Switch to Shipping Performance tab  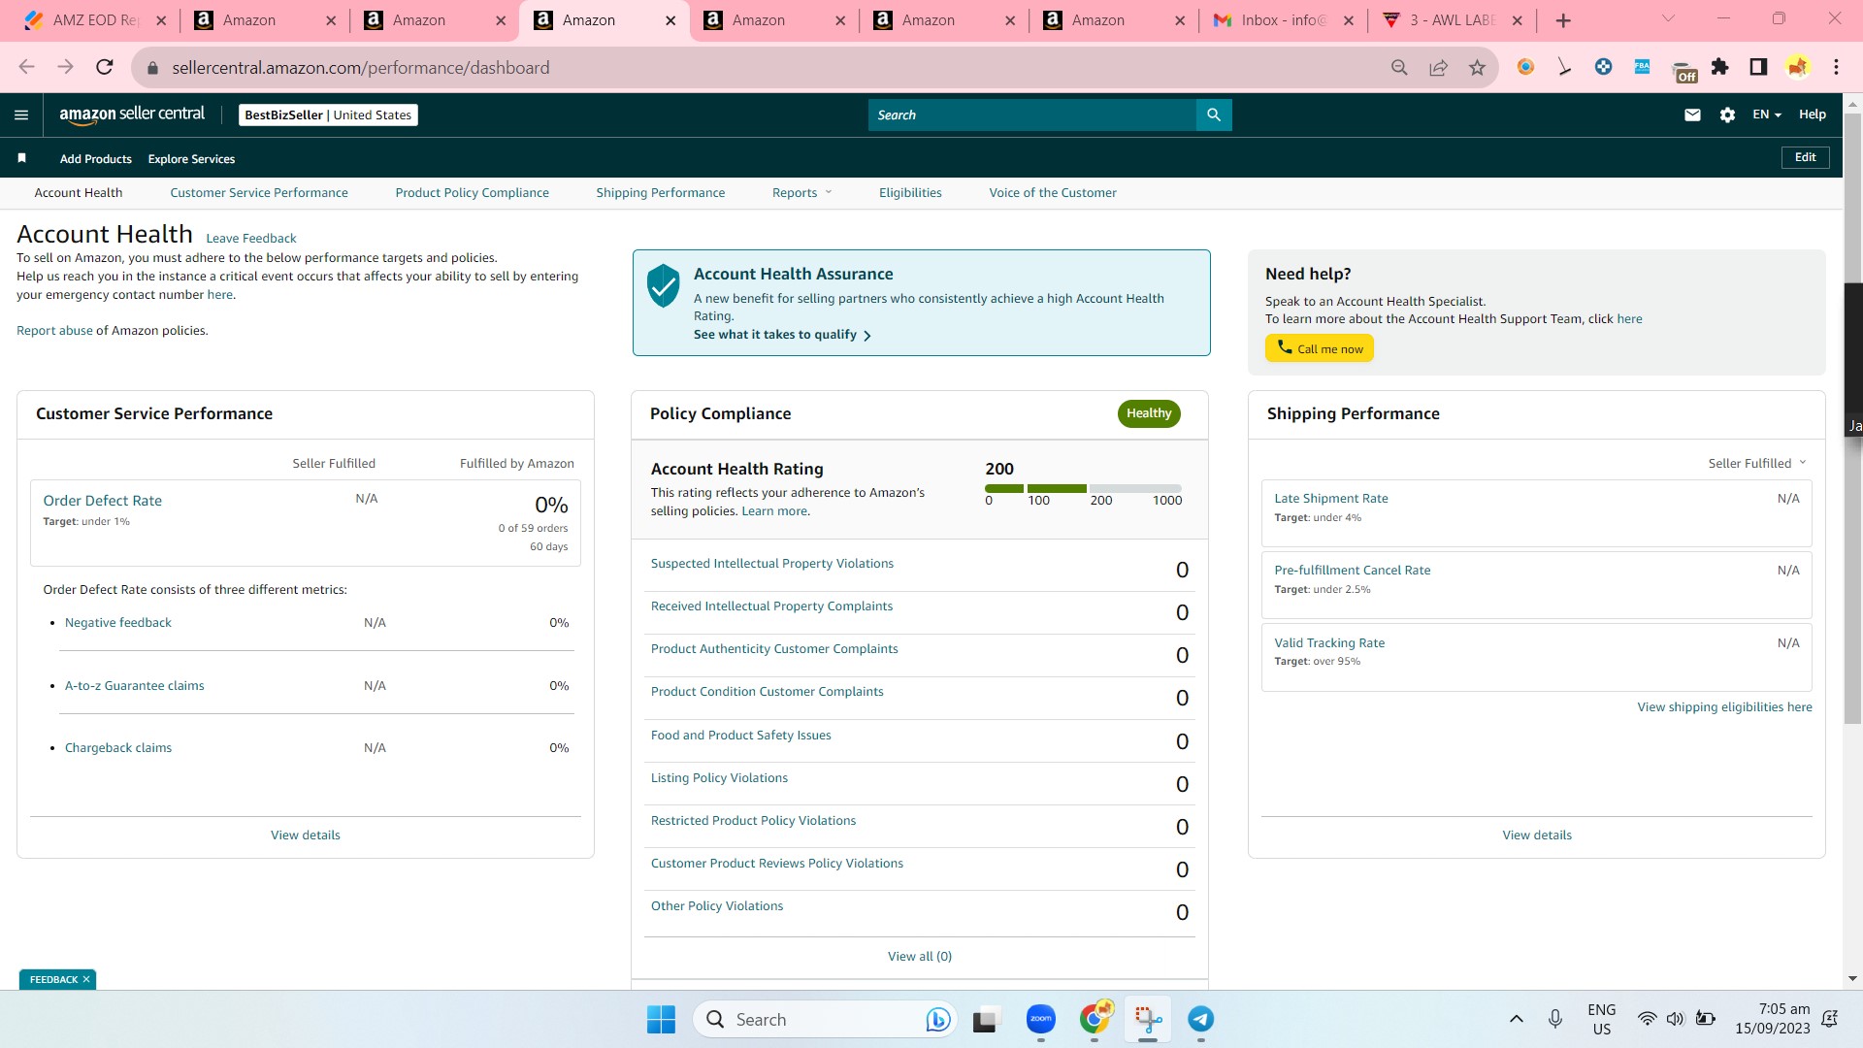click(660, 192)
